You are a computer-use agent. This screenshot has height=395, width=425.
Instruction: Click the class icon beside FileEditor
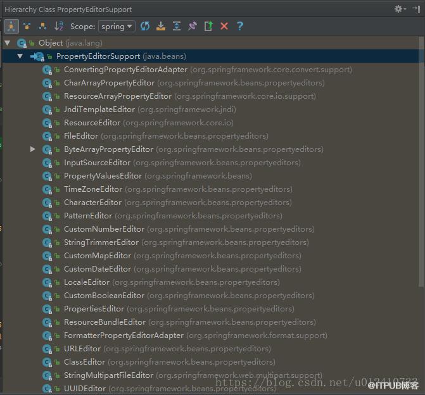(47, 136)
